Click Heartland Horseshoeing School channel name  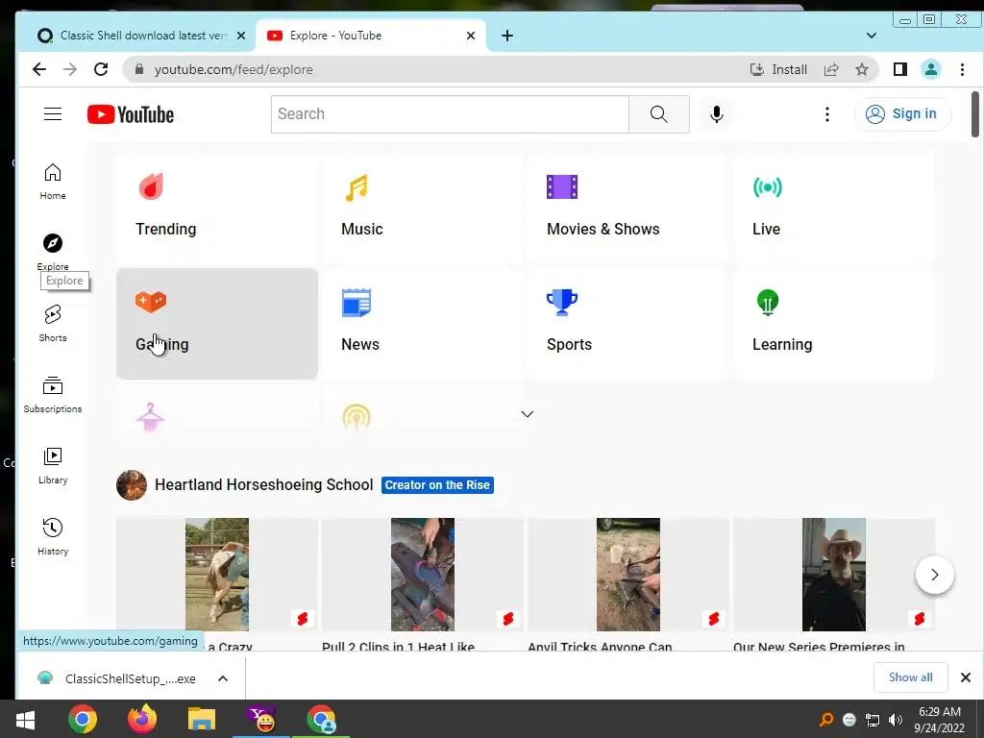(263, 485)
